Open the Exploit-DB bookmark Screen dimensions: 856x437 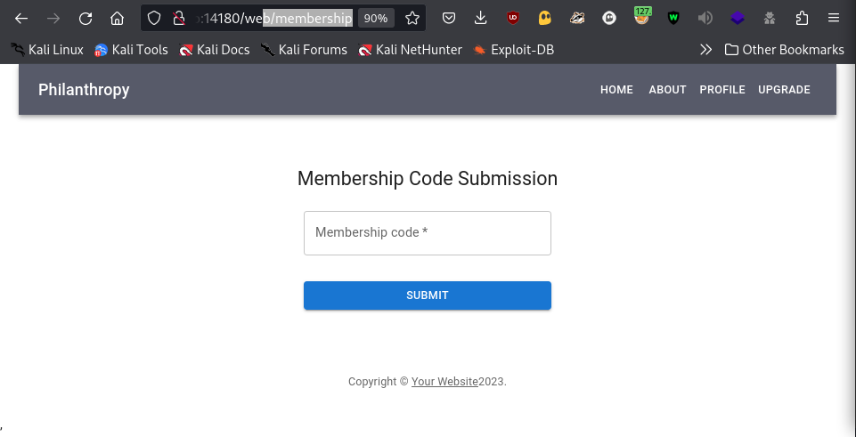(513, 50)
